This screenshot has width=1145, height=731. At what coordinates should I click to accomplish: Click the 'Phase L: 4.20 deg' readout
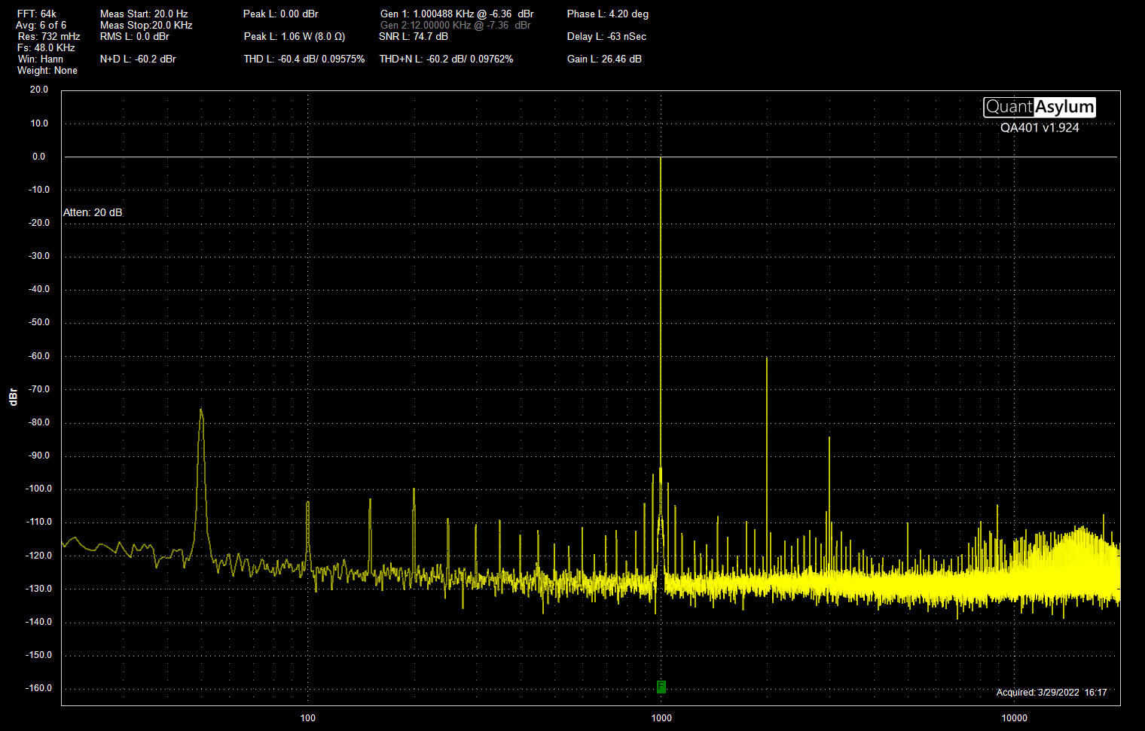pos(608,14)
